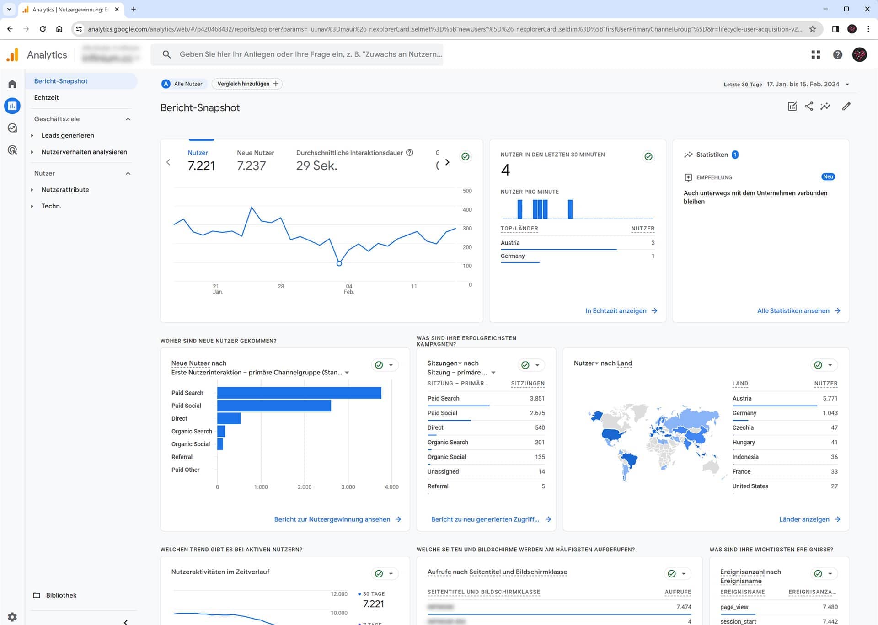
Task: Open browser side panel icon
Action: click(835, 29)
